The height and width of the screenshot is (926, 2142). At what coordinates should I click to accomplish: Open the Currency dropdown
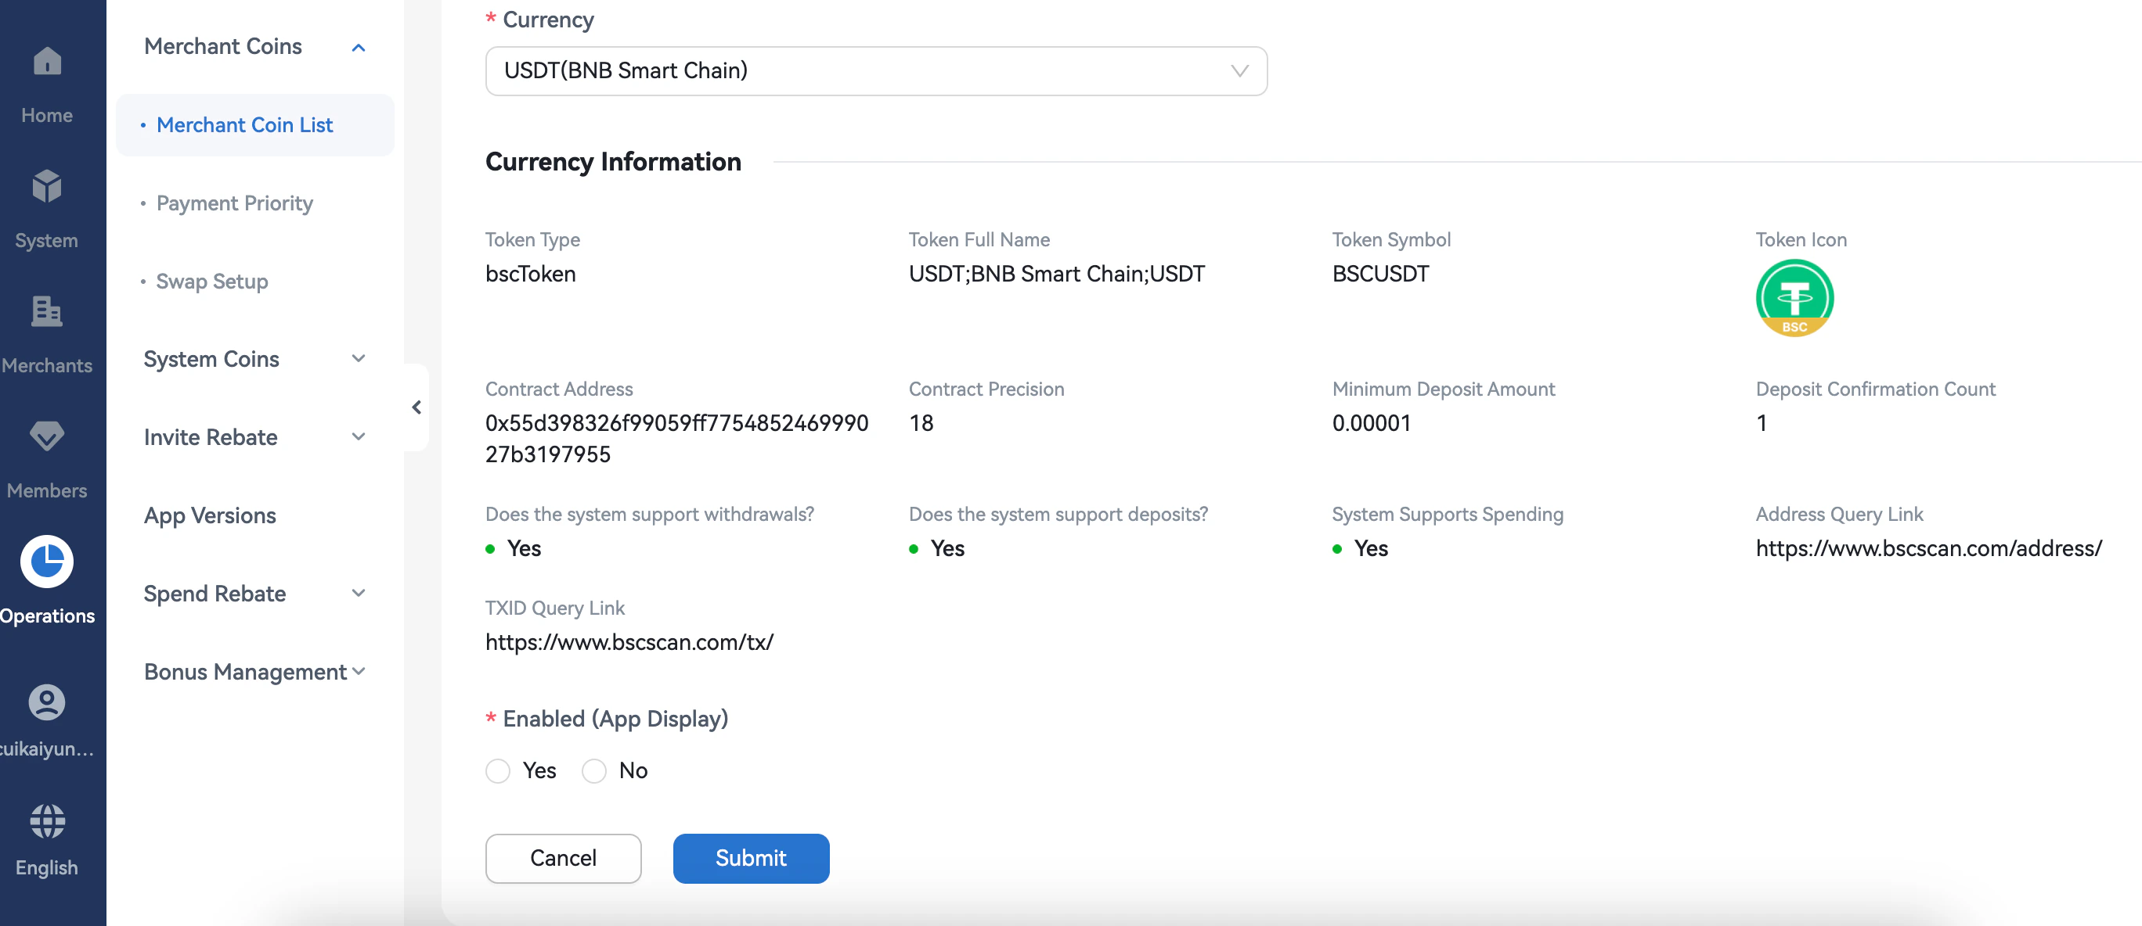coord(874,70)
